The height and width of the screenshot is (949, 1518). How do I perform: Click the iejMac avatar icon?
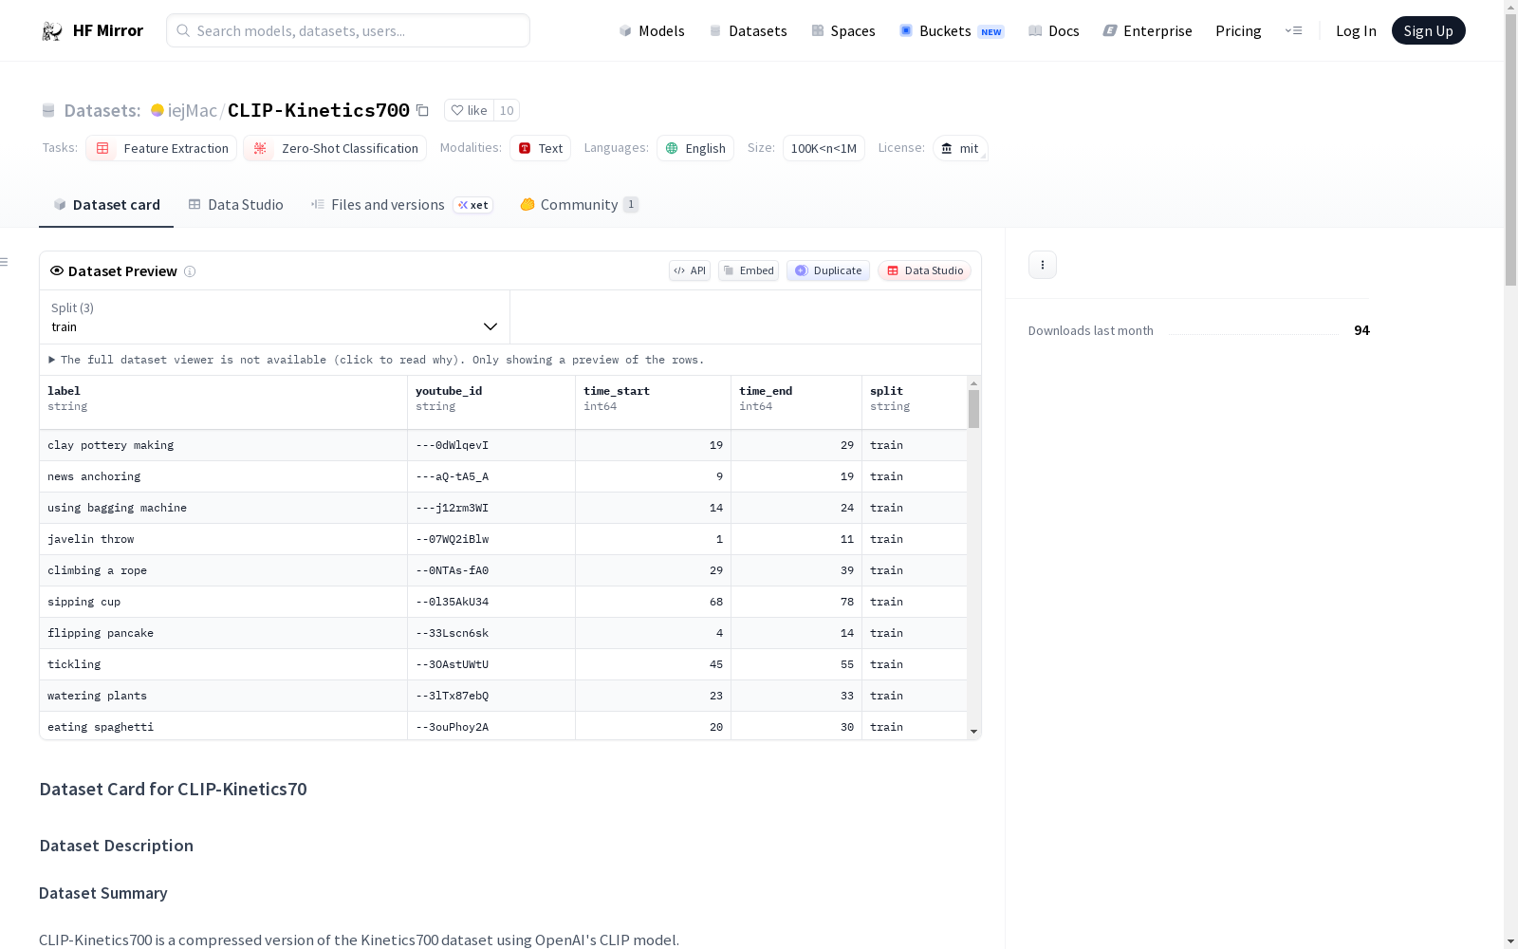pyautogui.click(x=157, y=110)
